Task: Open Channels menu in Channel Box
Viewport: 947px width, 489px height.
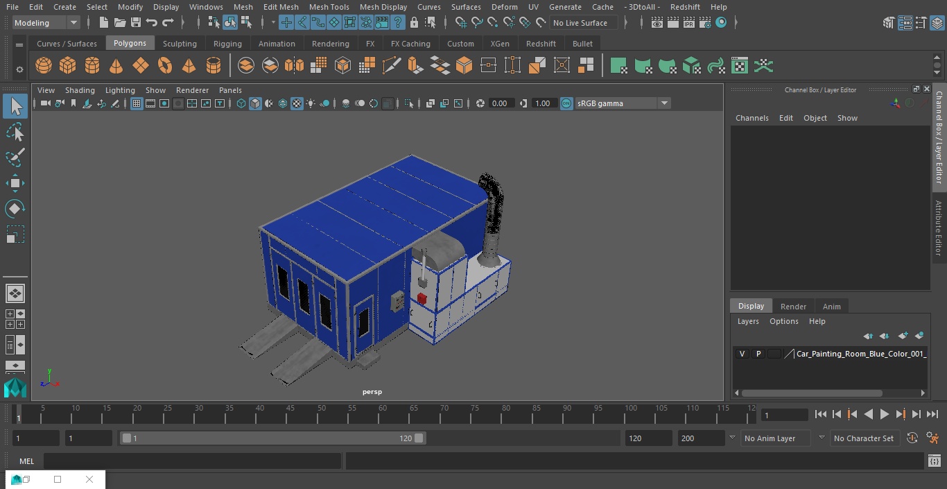Action: coord(752,118)
